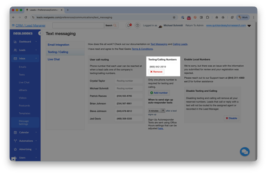The width and height of the screenshot is (267, 174).
Task: Click the browser forward arrow
Action: click(20, 17)
